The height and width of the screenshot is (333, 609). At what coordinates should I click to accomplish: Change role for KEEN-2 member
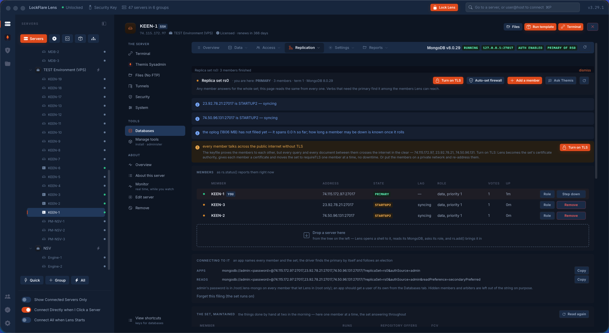(x=547, y=216)
